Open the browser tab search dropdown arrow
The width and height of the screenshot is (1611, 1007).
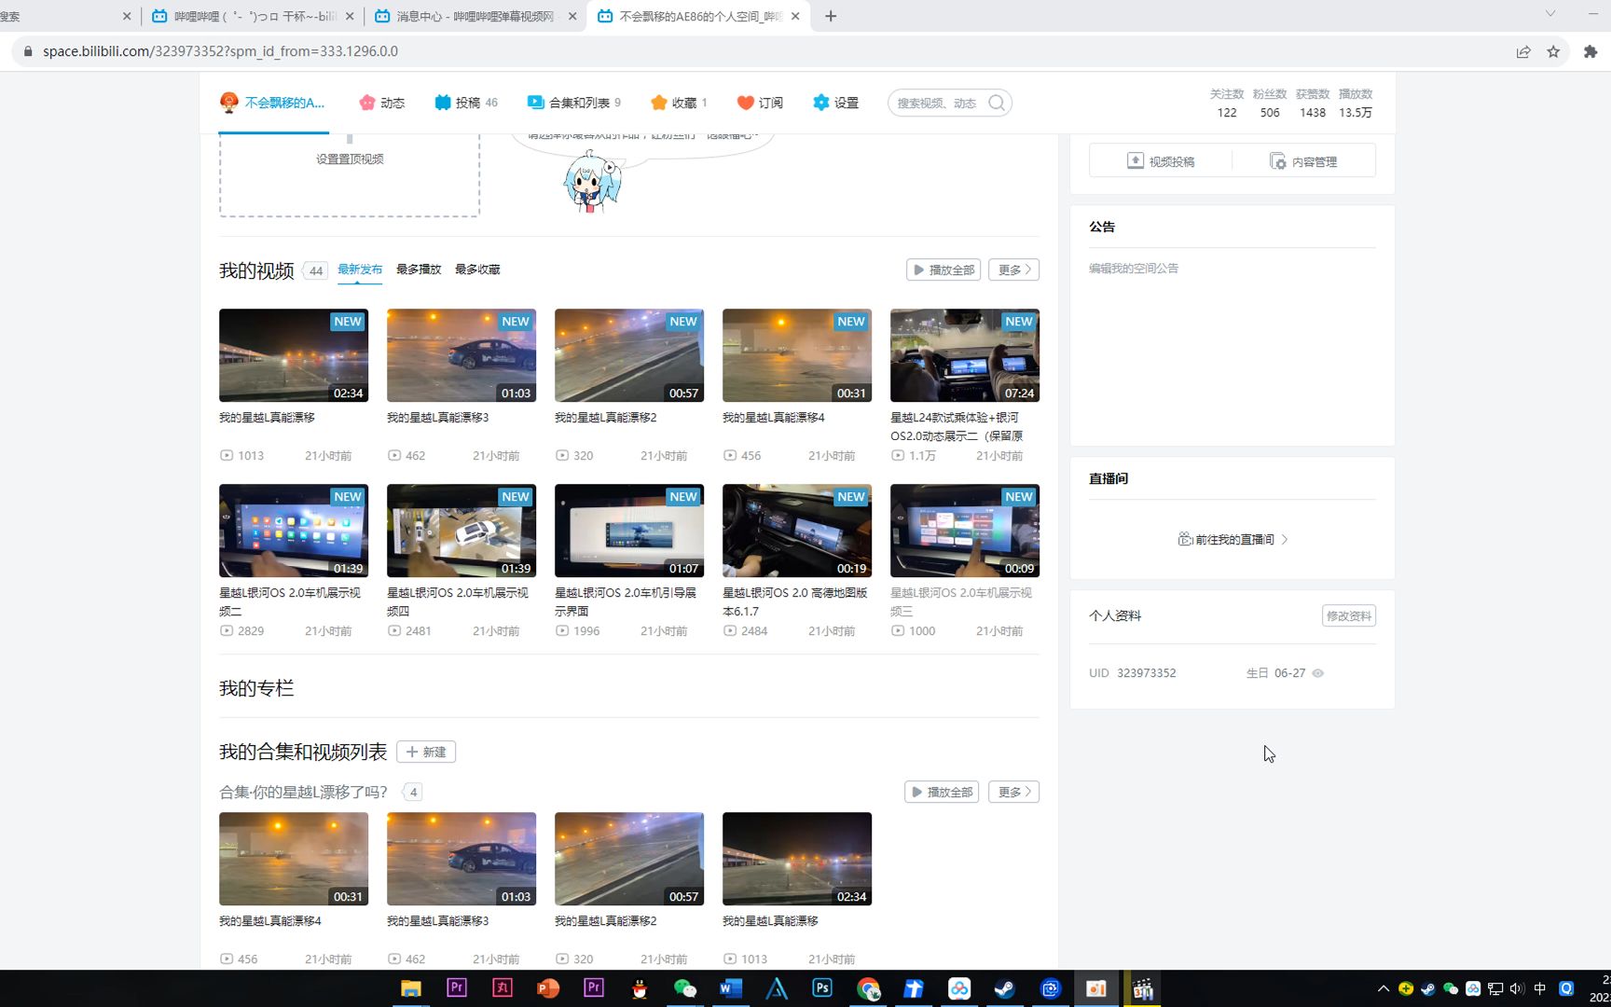pos(1550,13)
